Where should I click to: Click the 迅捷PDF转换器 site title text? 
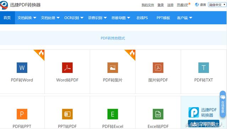25,5
